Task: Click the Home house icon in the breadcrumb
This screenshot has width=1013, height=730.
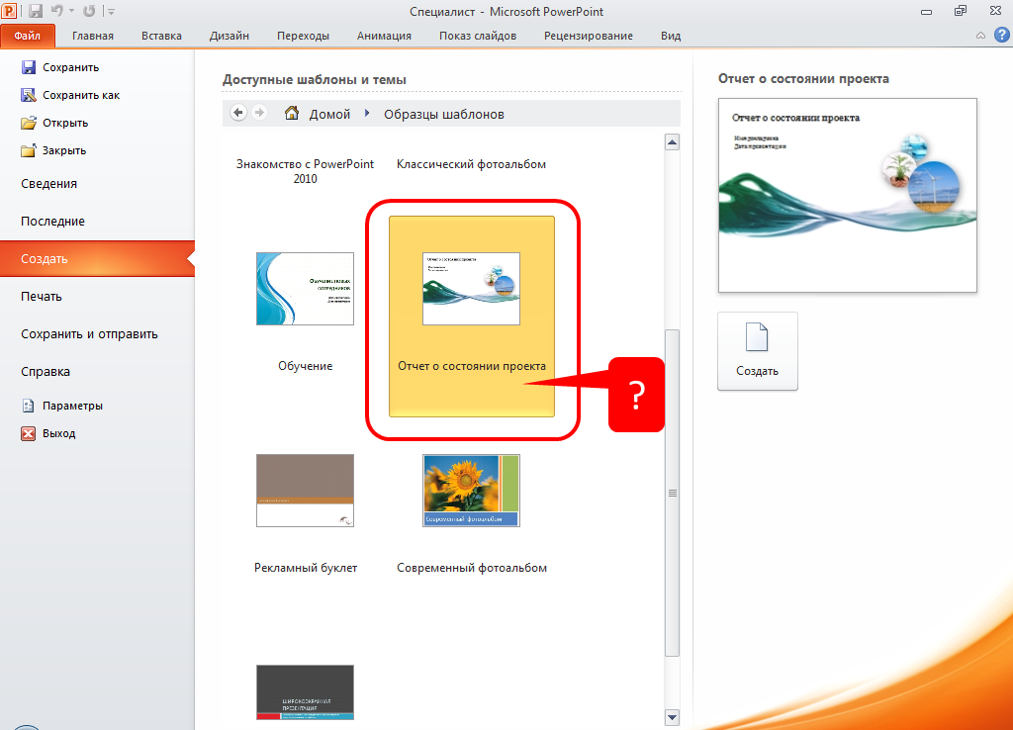Action: (x=292, y=113)
